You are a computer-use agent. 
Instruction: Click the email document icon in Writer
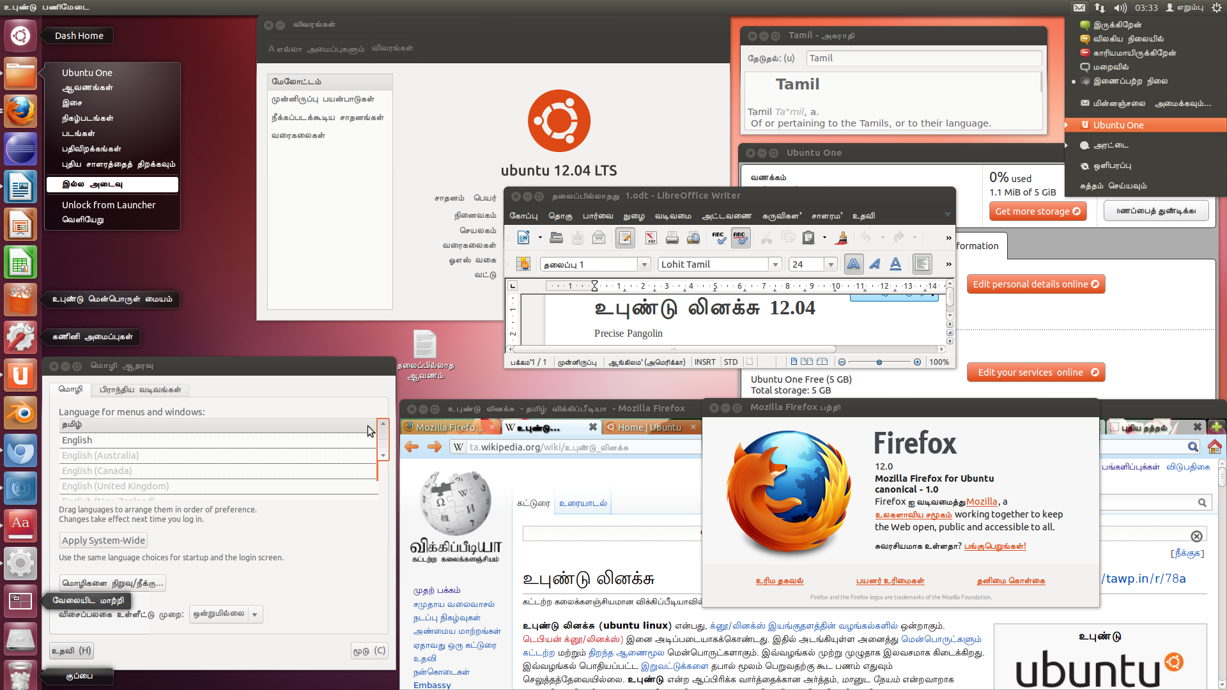[599, 238]
